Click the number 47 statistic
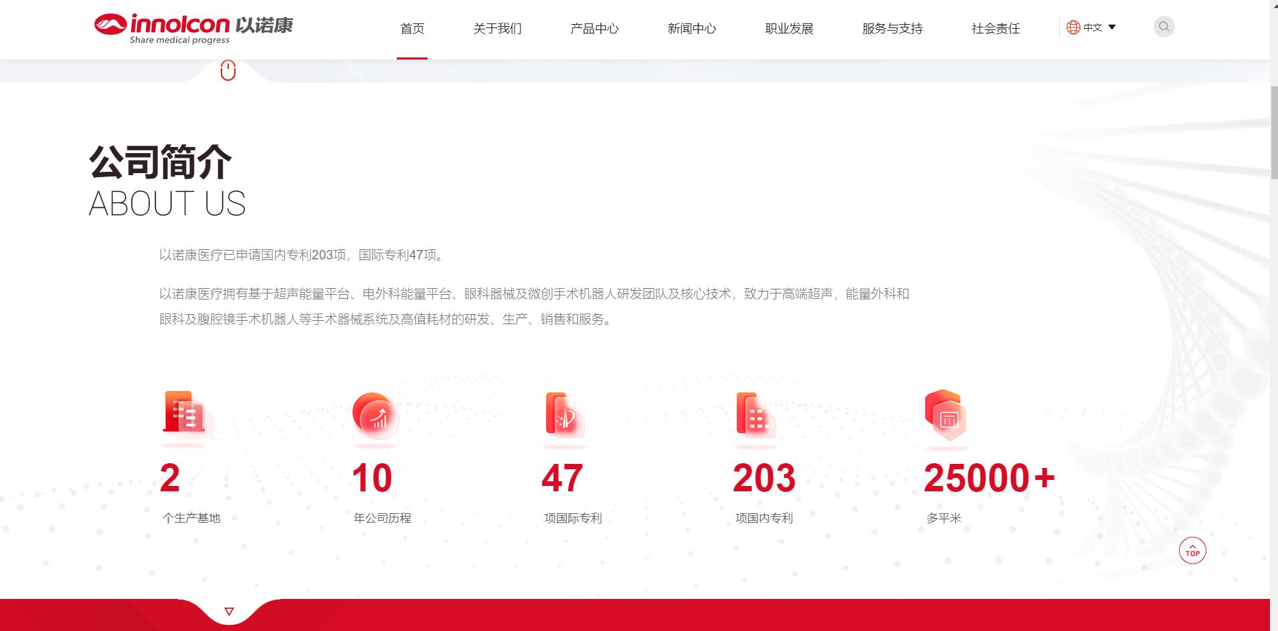The height and width of the screenshot is (631, 1278). click(x=562, y=478)
